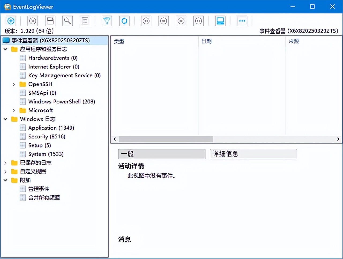Expand the Microsoft folder
Image resolution: width=343 pixels, height=259 pixels.
(x=14, y=110)
